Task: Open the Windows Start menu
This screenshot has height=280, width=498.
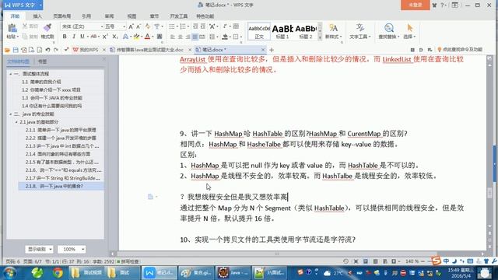Action: pos(9,273)
